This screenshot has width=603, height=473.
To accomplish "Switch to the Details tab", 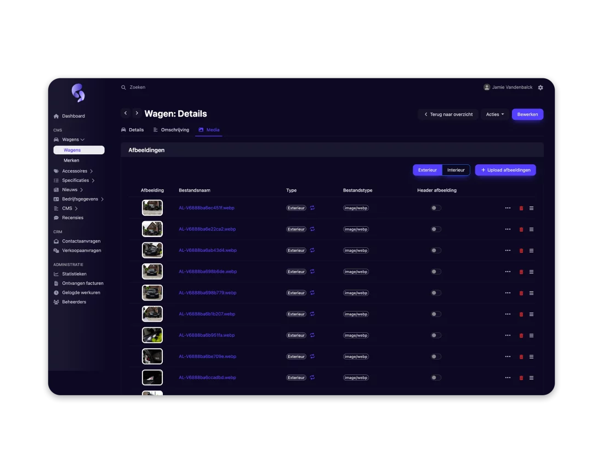I will (133, 130).
